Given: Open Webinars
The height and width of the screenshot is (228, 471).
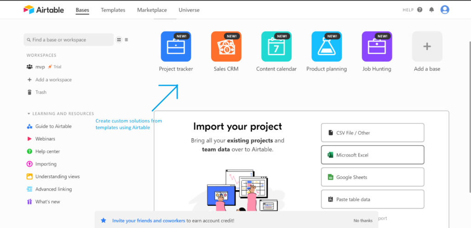Looking at the screenshot, I should point(46,139).
